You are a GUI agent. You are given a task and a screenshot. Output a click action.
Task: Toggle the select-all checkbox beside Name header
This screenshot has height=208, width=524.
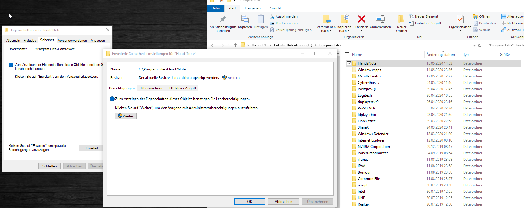[347, 55]
